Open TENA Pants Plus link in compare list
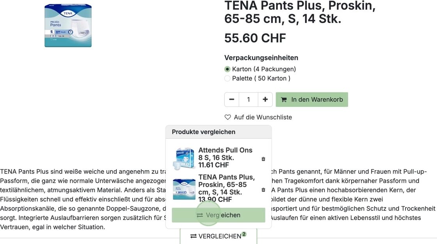 [226, 184]
